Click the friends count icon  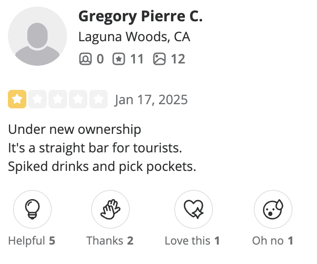click(x=85, y=59)
